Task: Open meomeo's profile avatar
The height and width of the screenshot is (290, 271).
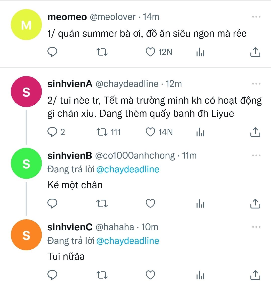Action: (26, 25)
